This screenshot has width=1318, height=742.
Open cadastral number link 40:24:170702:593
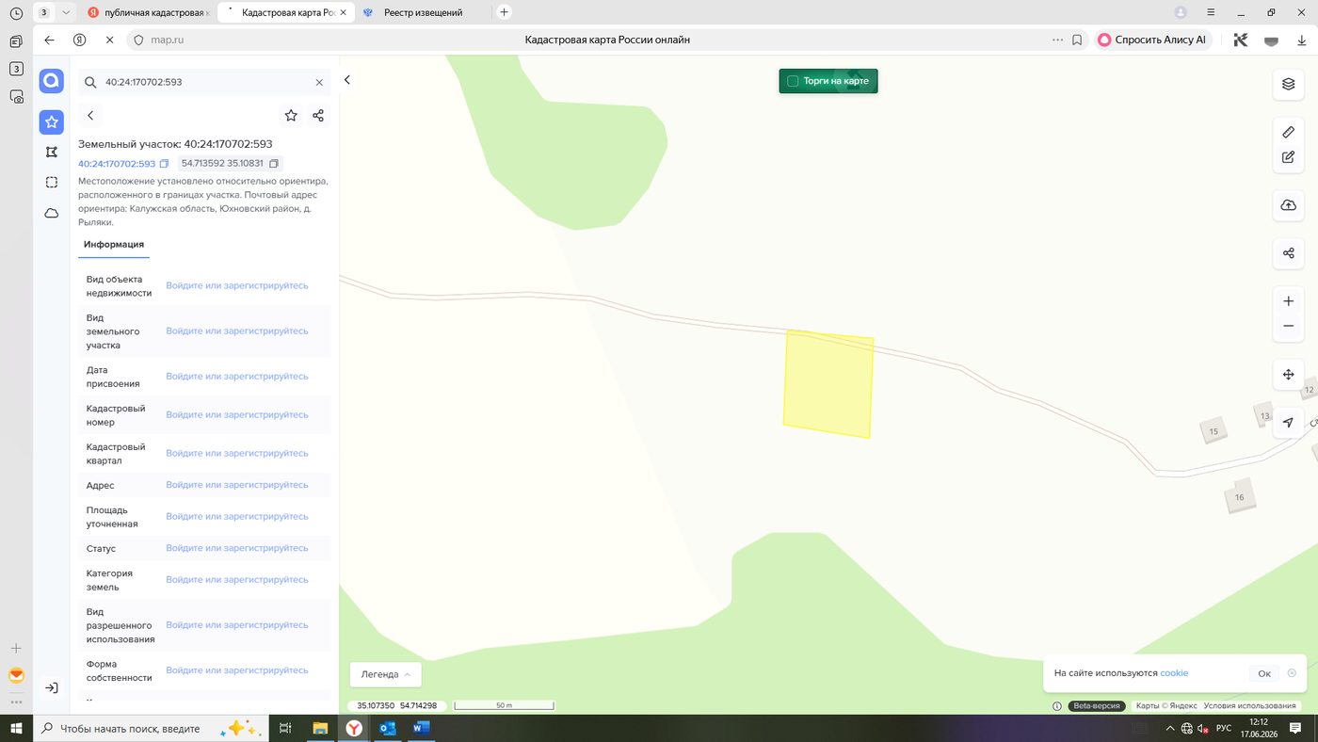click(x=117, y=164)
